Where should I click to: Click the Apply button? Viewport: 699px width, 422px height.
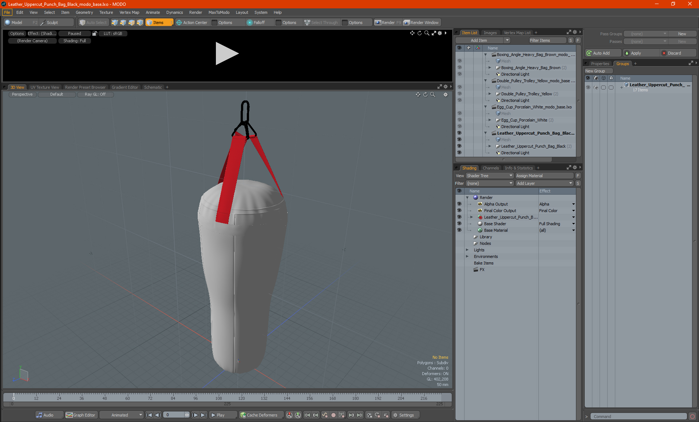(641, 53)
